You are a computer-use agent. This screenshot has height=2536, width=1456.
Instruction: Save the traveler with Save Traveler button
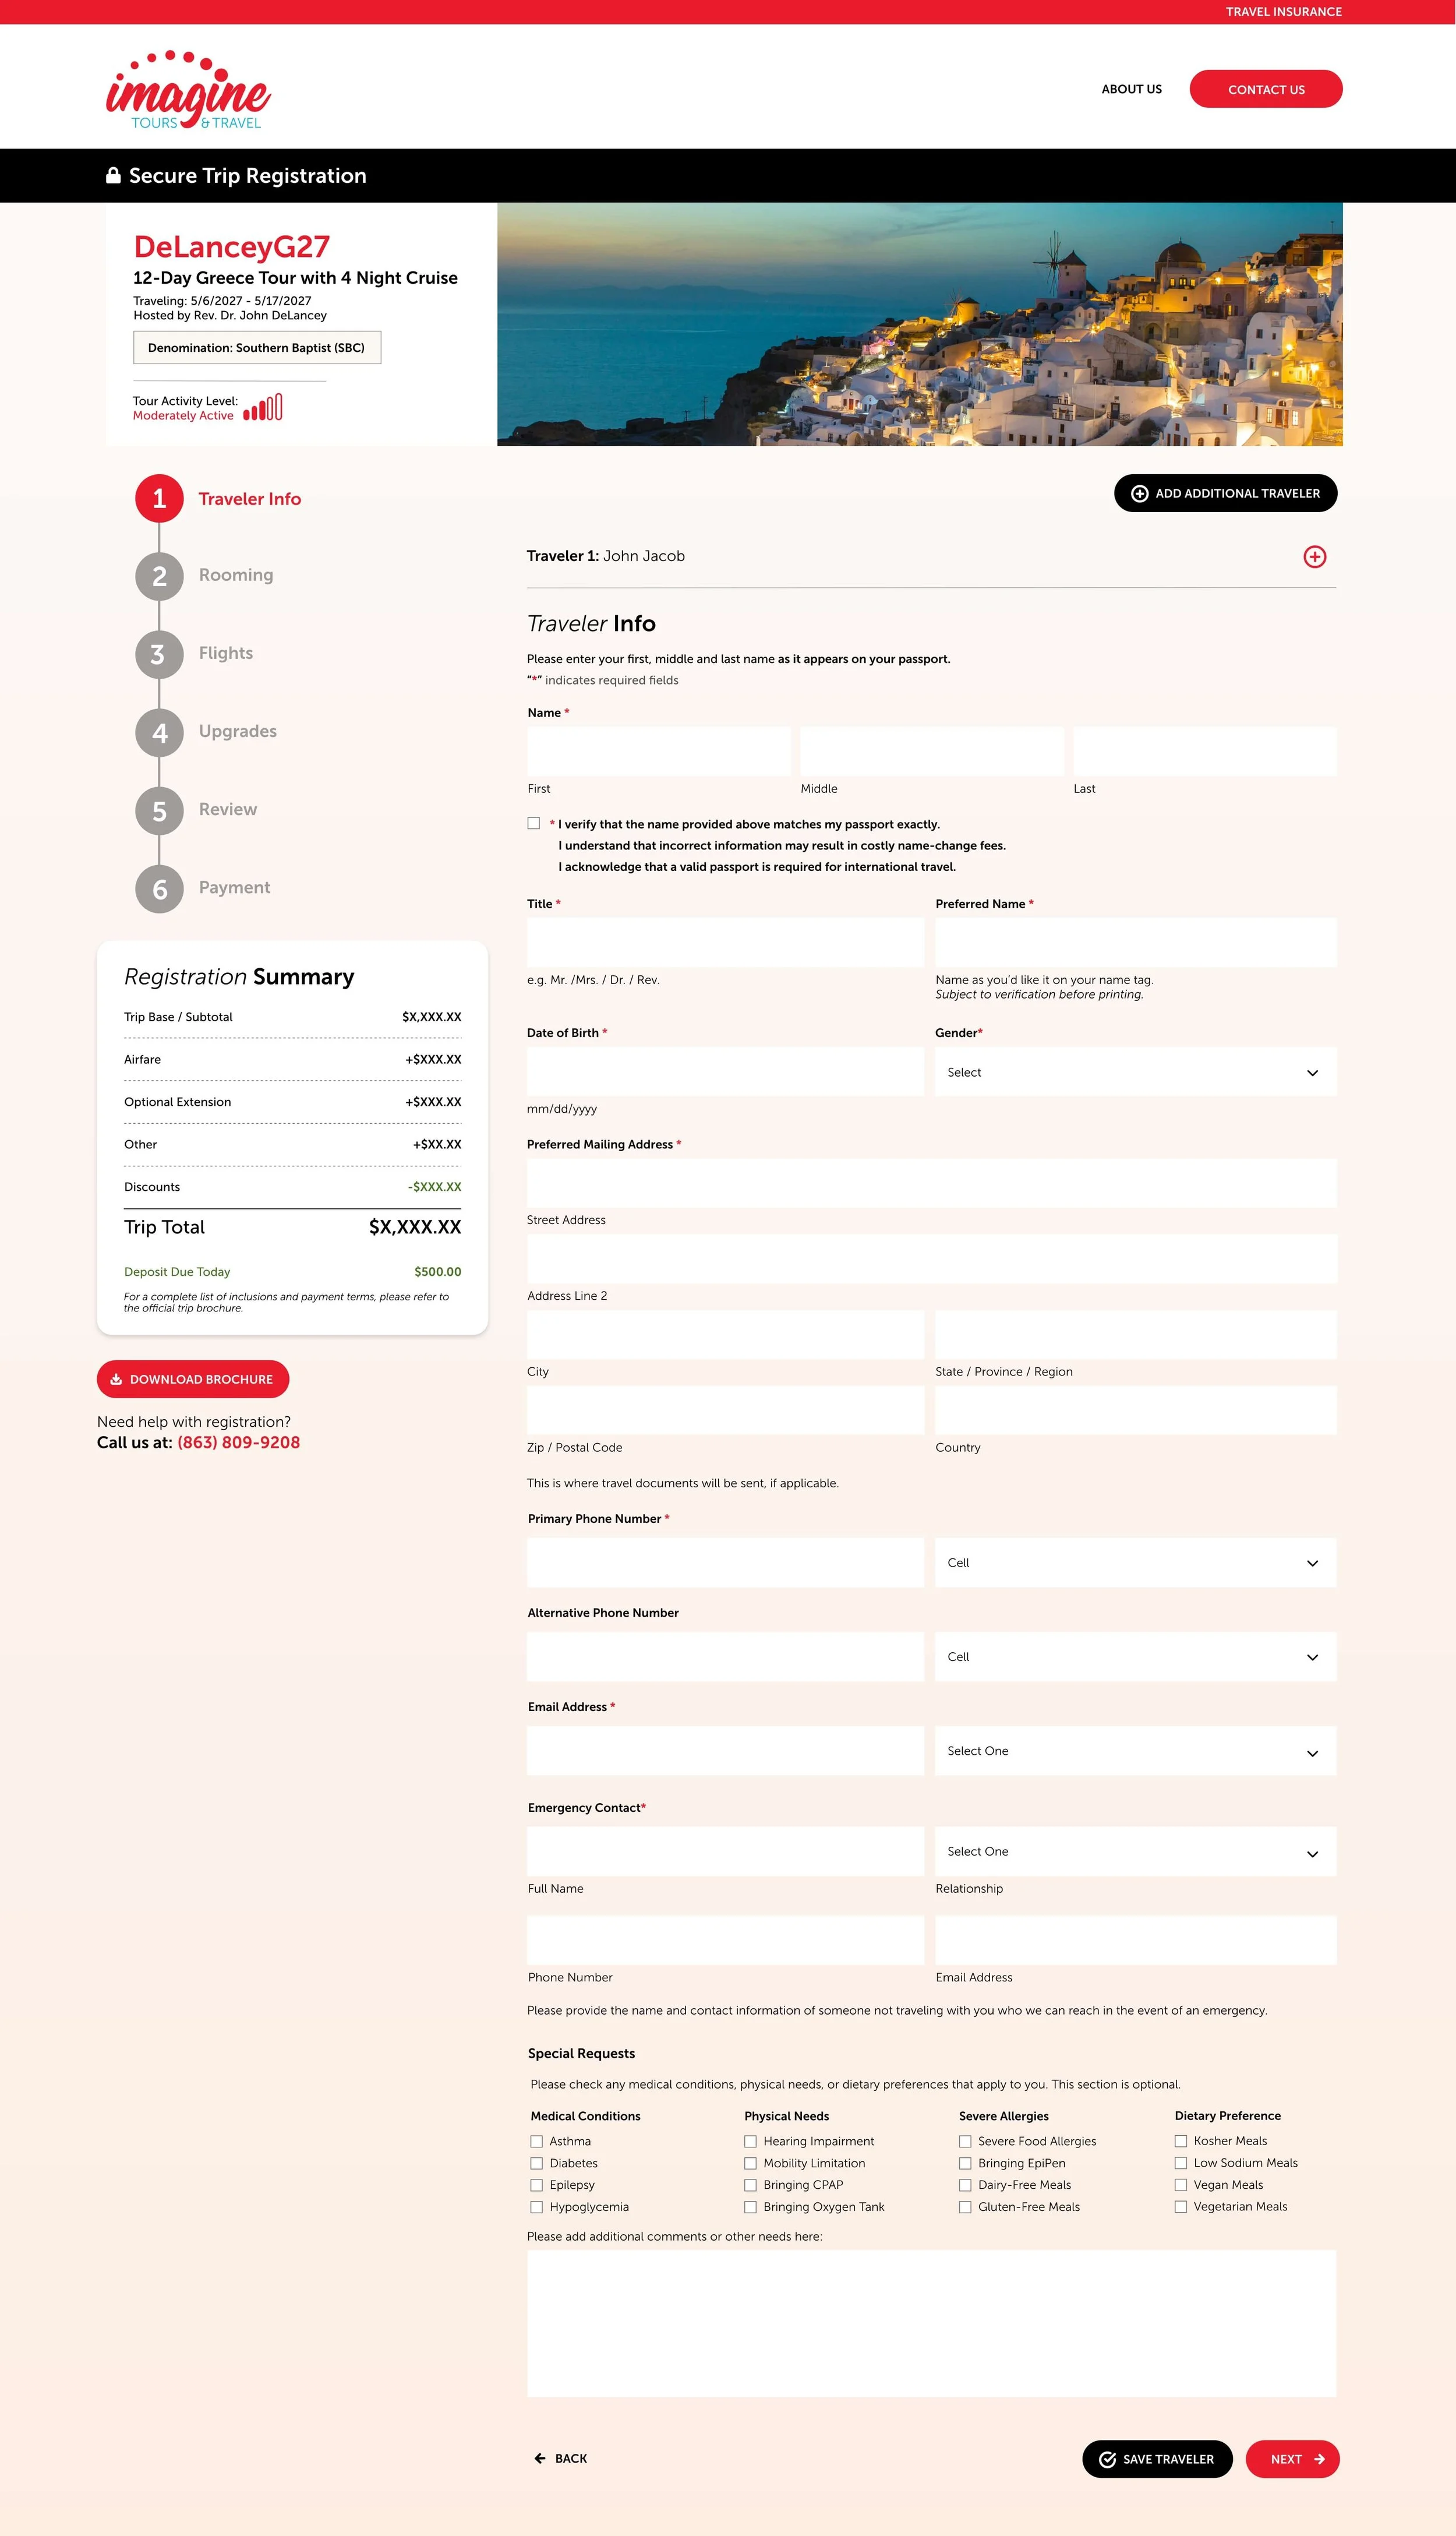pyautogui.click(x=1157, y=2459)
